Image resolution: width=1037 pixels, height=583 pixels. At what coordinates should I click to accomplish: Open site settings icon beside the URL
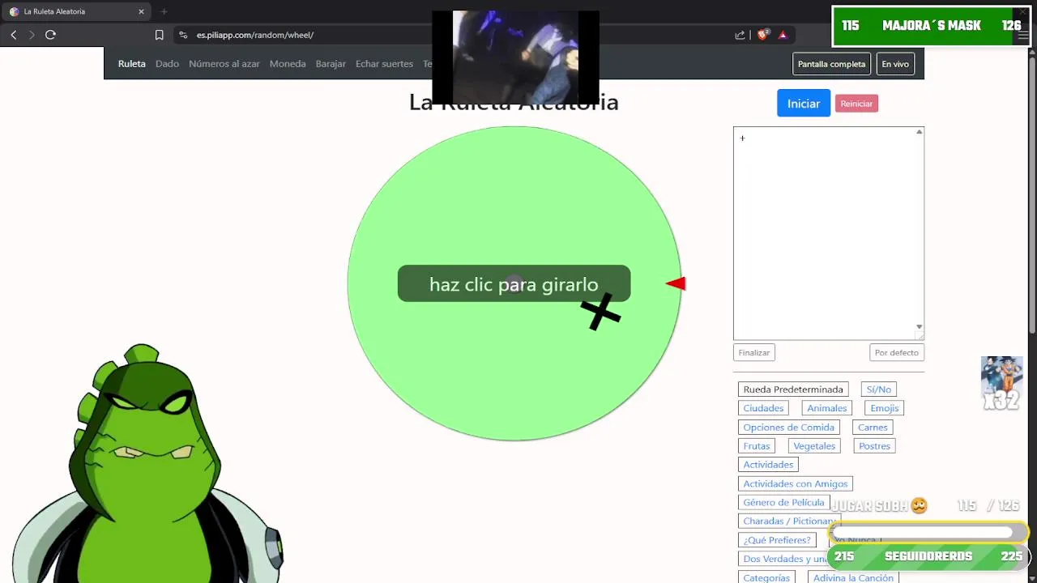[x=183, y=35]
